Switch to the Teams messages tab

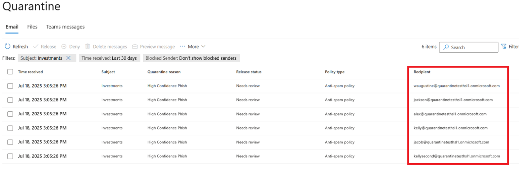coord(66,27)
